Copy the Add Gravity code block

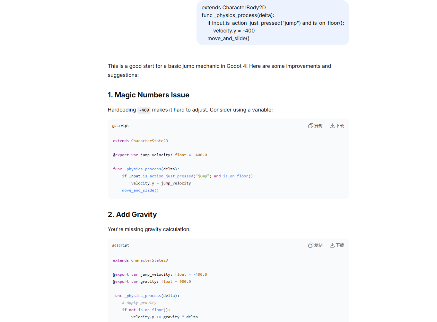315,245
